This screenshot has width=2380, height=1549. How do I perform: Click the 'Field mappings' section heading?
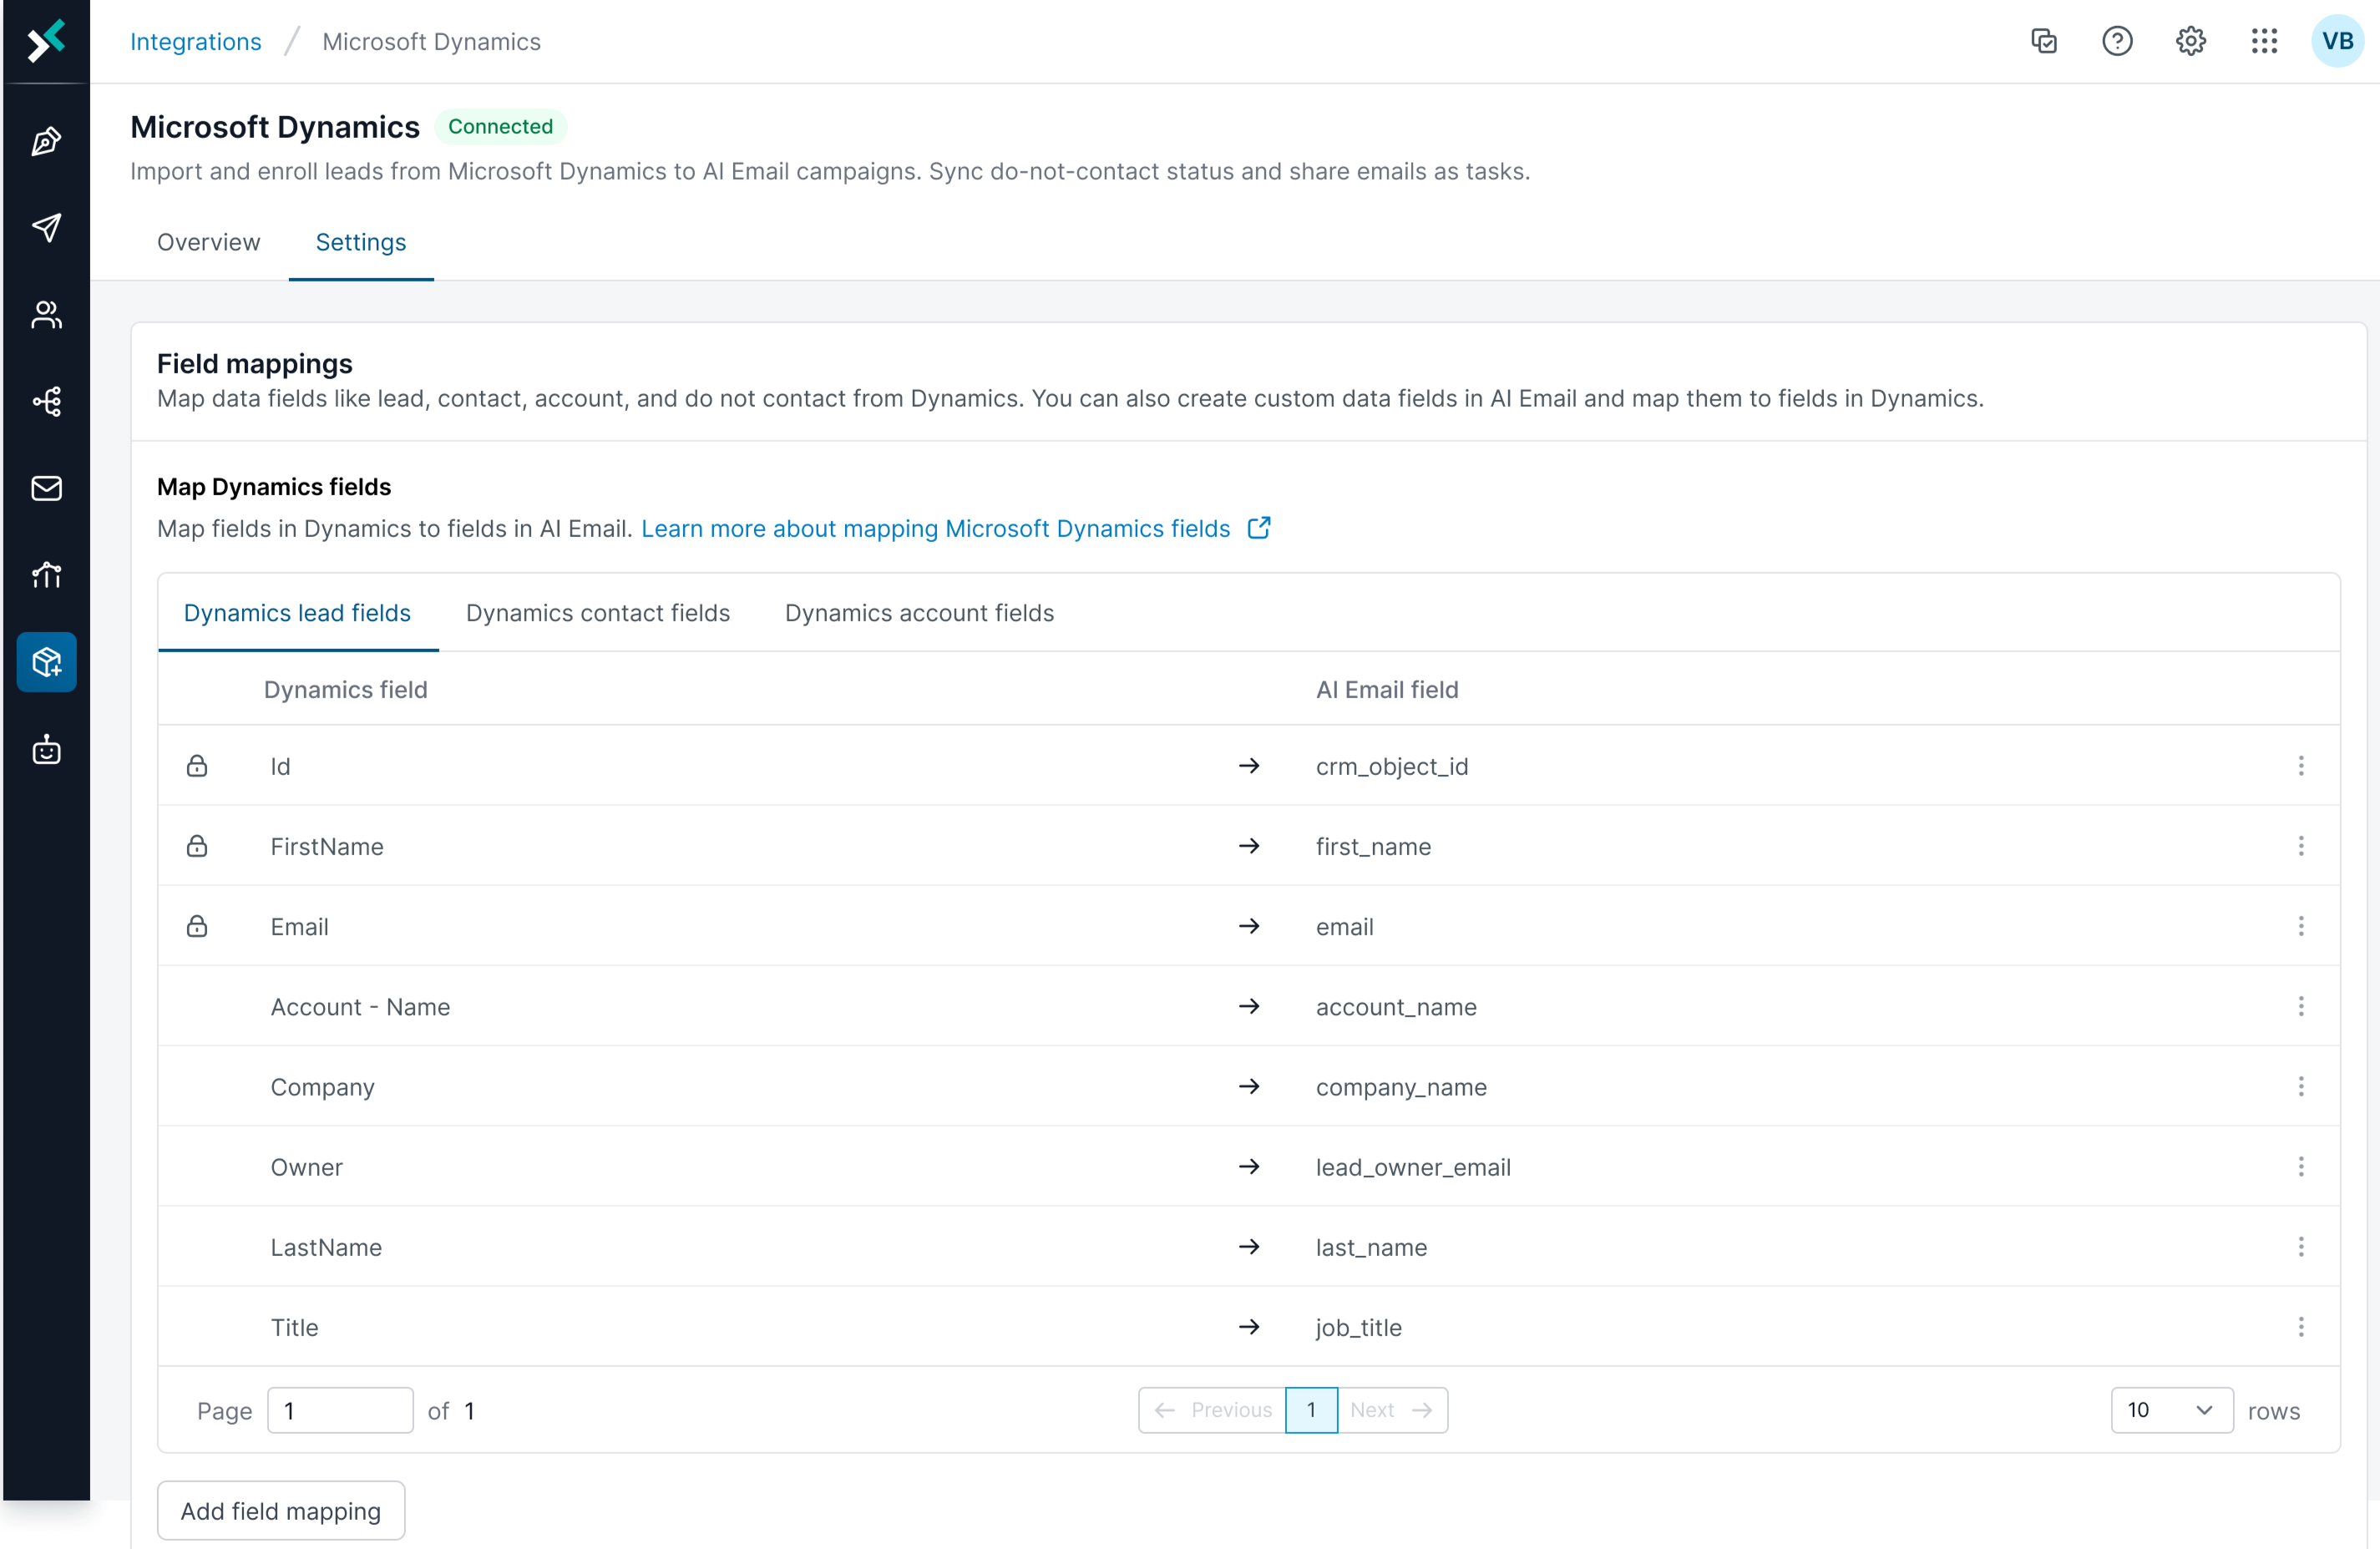tap(255, 364)
